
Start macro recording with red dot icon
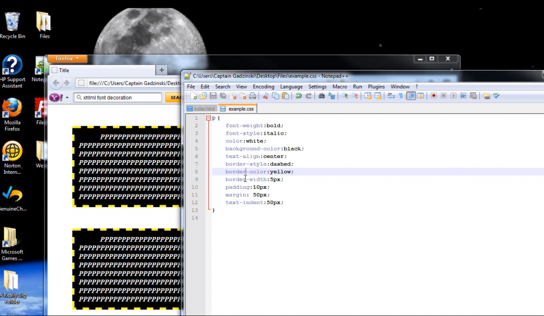pos(434,96)
